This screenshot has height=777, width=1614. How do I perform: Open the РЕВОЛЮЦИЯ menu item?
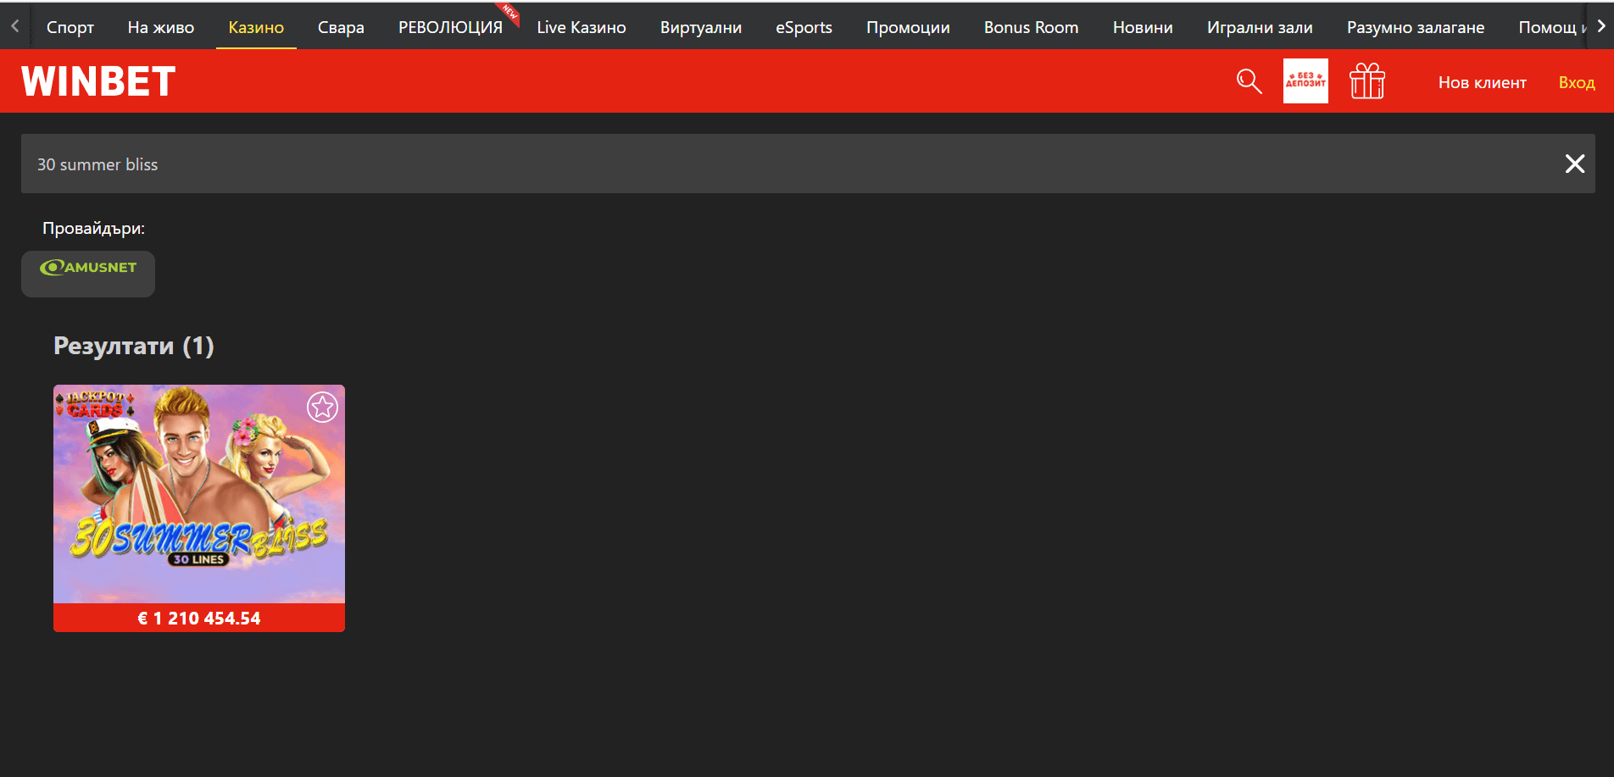pos(450,27)
